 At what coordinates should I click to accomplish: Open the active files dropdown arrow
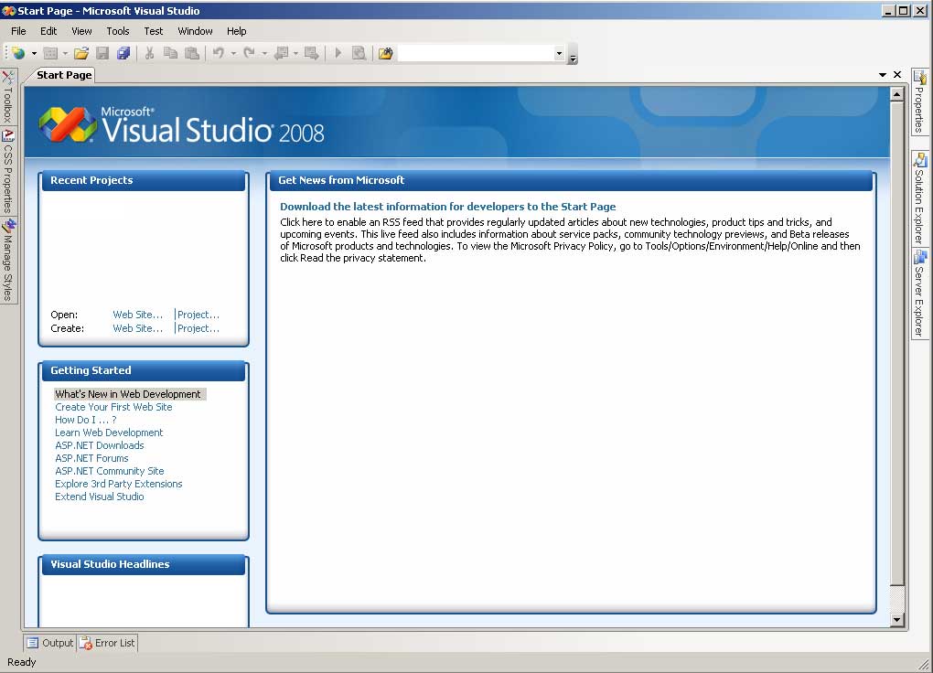pyautogui.click(x=883, y=75)
